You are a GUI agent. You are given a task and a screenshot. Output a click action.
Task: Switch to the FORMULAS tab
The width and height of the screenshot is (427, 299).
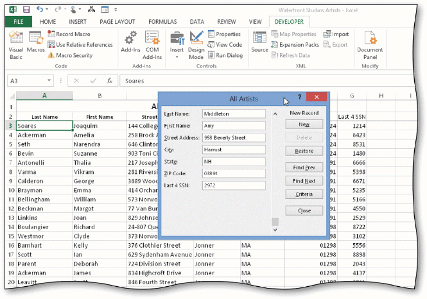click(162, 22)
